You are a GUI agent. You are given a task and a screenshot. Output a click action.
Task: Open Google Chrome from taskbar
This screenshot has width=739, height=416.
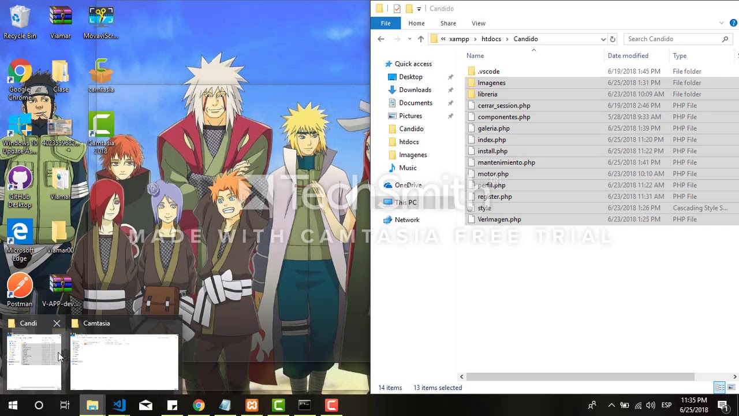[199, 405]
